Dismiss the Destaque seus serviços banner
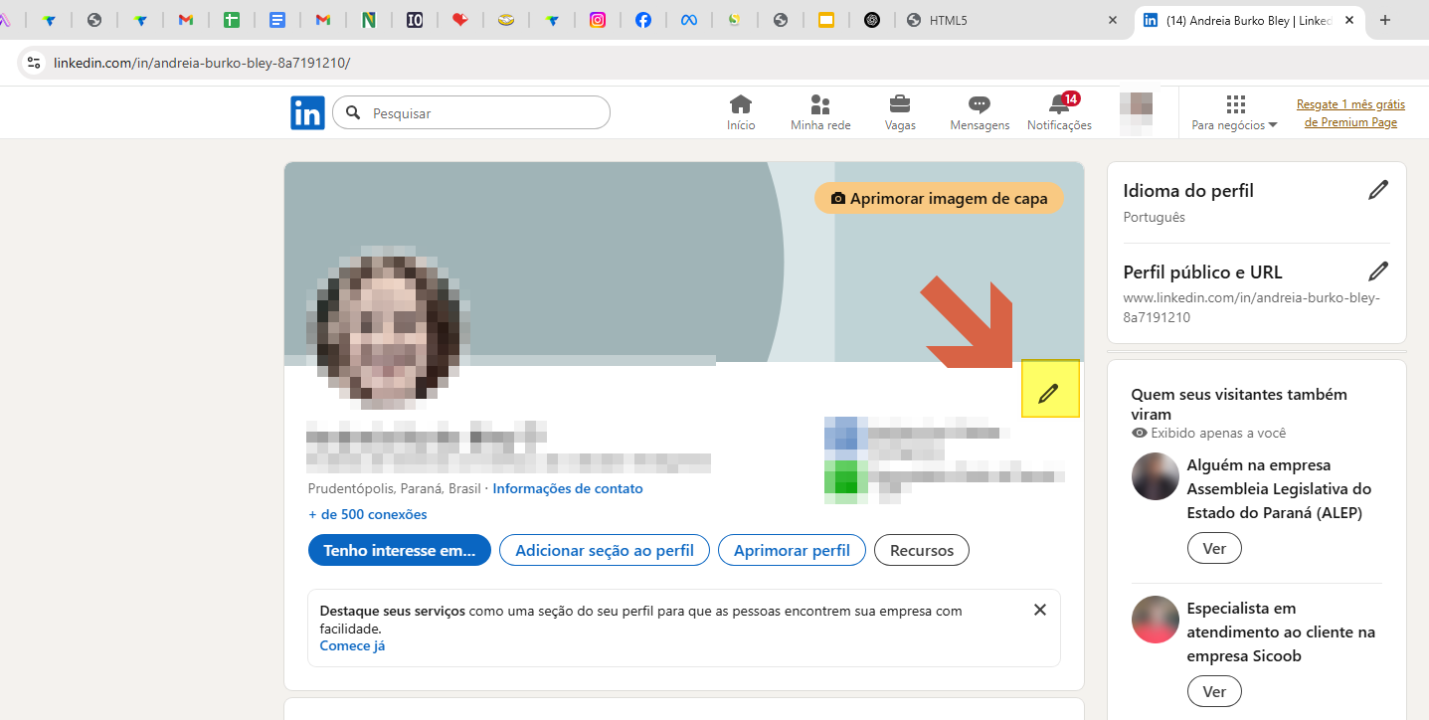1429x720 pixels. pos(1040,610)
